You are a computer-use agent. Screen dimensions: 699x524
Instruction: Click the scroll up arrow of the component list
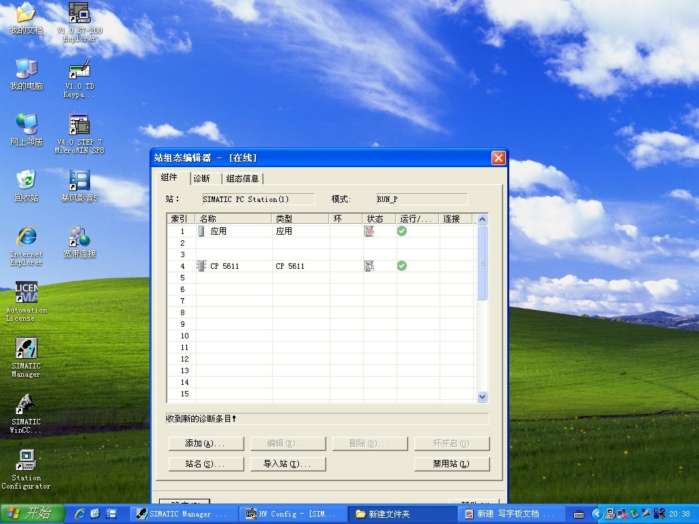[482, 219]
